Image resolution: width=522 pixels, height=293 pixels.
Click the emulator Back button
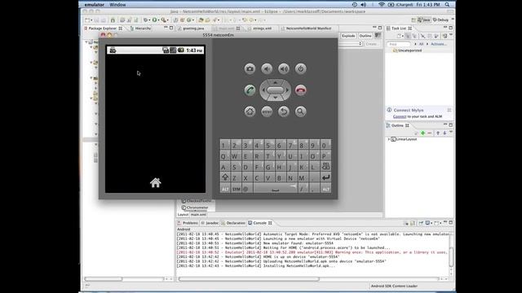(x=284, y=112)
